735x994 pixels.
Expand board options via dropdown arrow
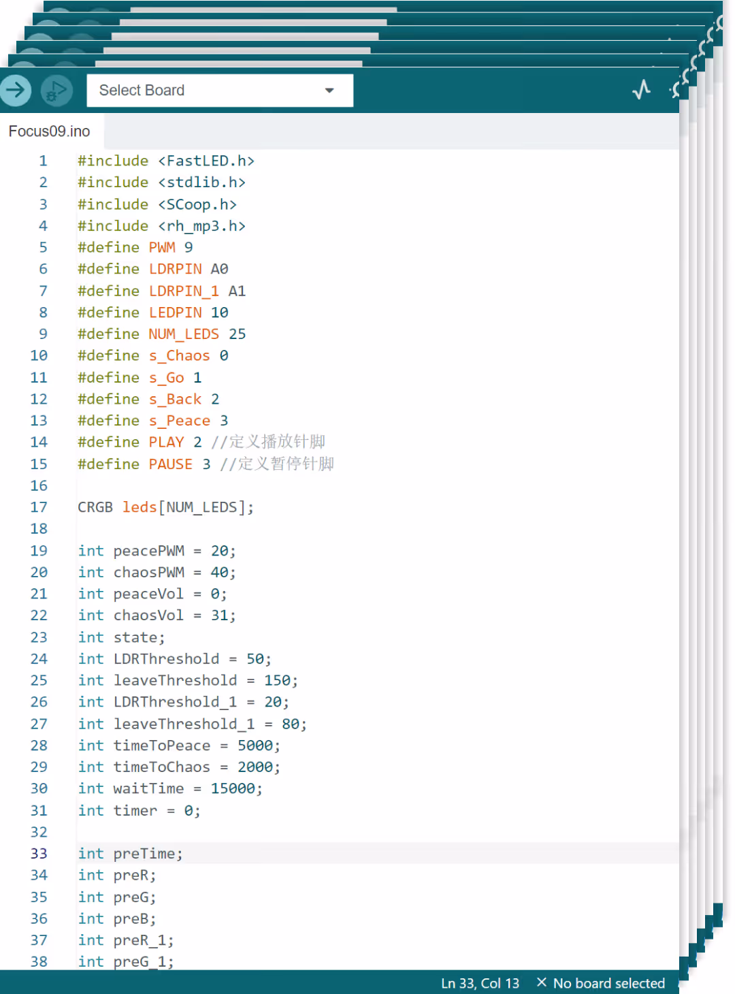[x=329, y=91]
